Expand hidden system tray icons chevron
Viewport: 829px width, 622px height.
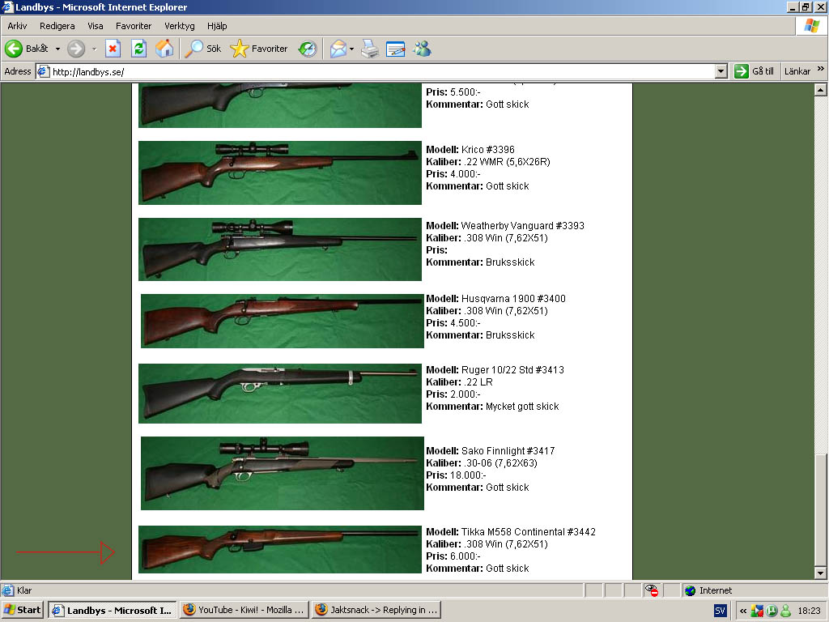(x=743, y=611)
